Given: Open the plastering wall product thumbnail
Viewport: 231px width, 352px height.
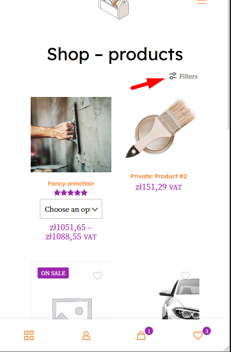Looking at the screenshot, I should (x=71, y=135).
